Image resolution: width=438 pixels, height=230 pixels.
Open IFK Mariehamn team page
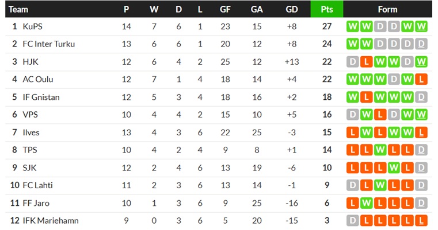[51, 220]
